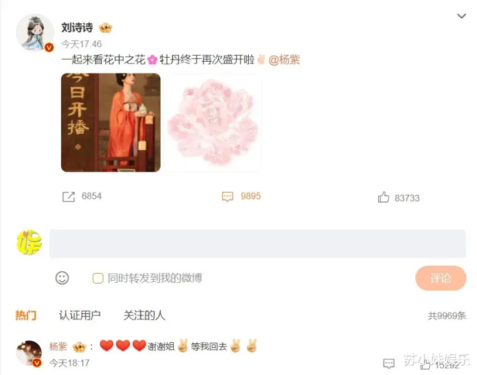
Task: Expand the post options chevron
Action: [x=462, y=16]
